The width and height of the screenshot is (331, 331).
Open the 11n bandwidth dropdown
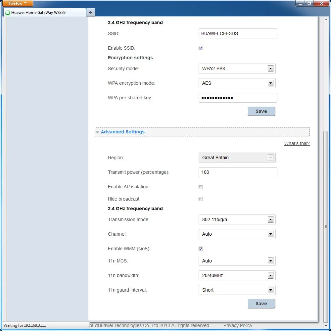click(x=237, y=275)
